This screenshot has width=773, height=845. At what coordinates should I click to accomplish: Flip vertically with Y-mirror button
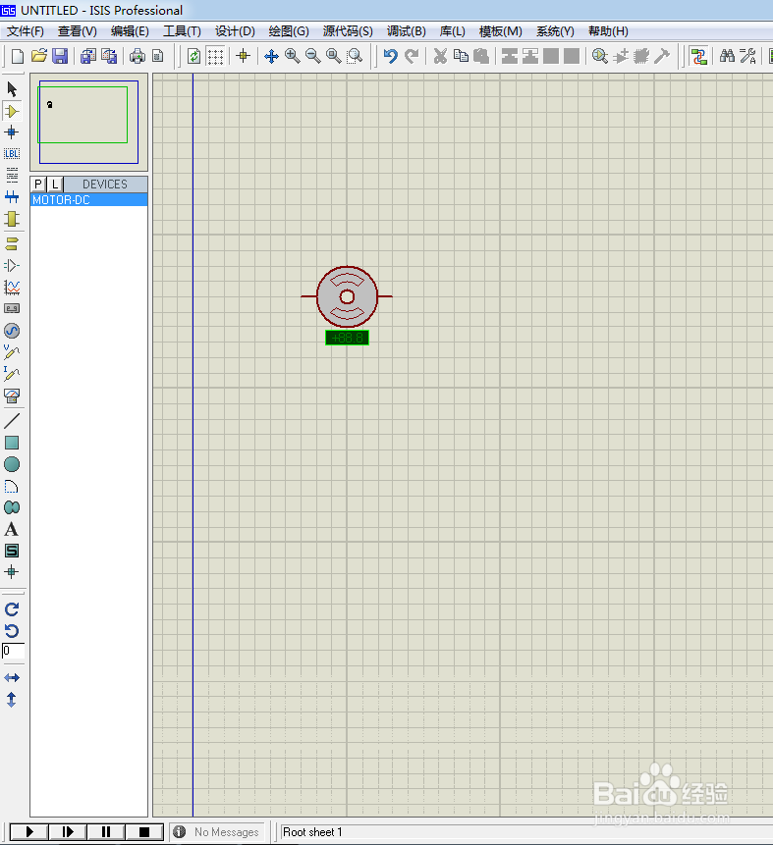pyautogui.click(x=12, y=700)
